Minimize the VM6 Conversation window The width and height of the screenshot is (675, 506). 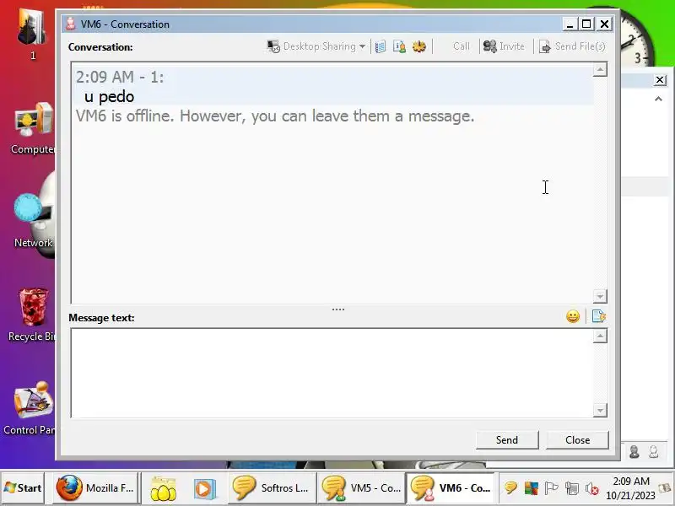pos(570,24)
